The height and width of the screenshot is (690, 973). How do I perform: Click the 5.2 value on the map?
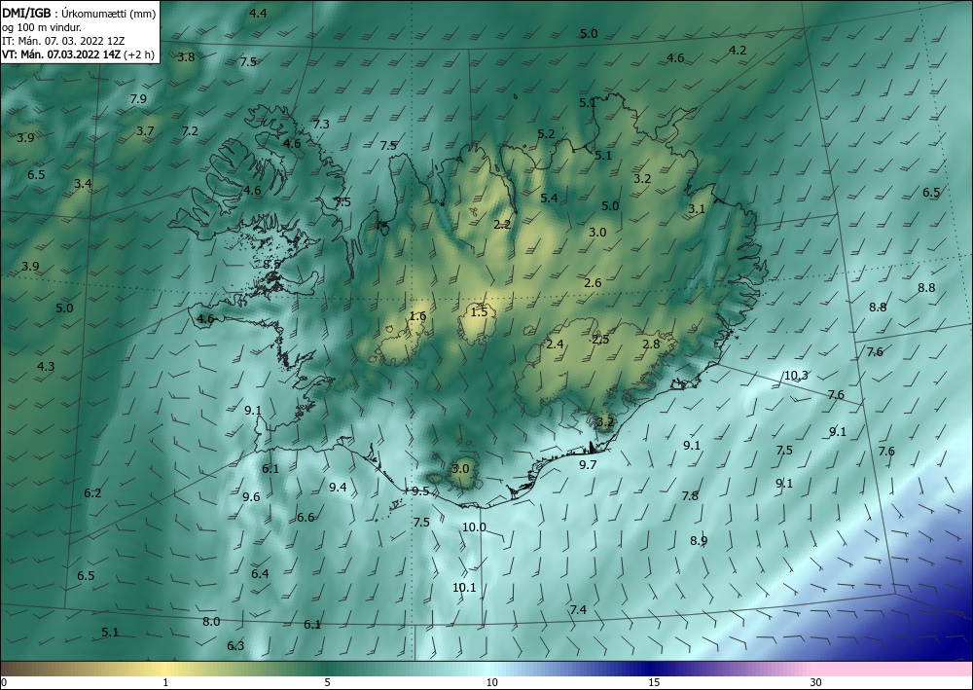(x=546, y=134)
